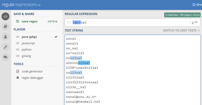This screenshot has height=105, width=202.
Task: Open the settings wrench icon
Action: click(x=6, y=47)
